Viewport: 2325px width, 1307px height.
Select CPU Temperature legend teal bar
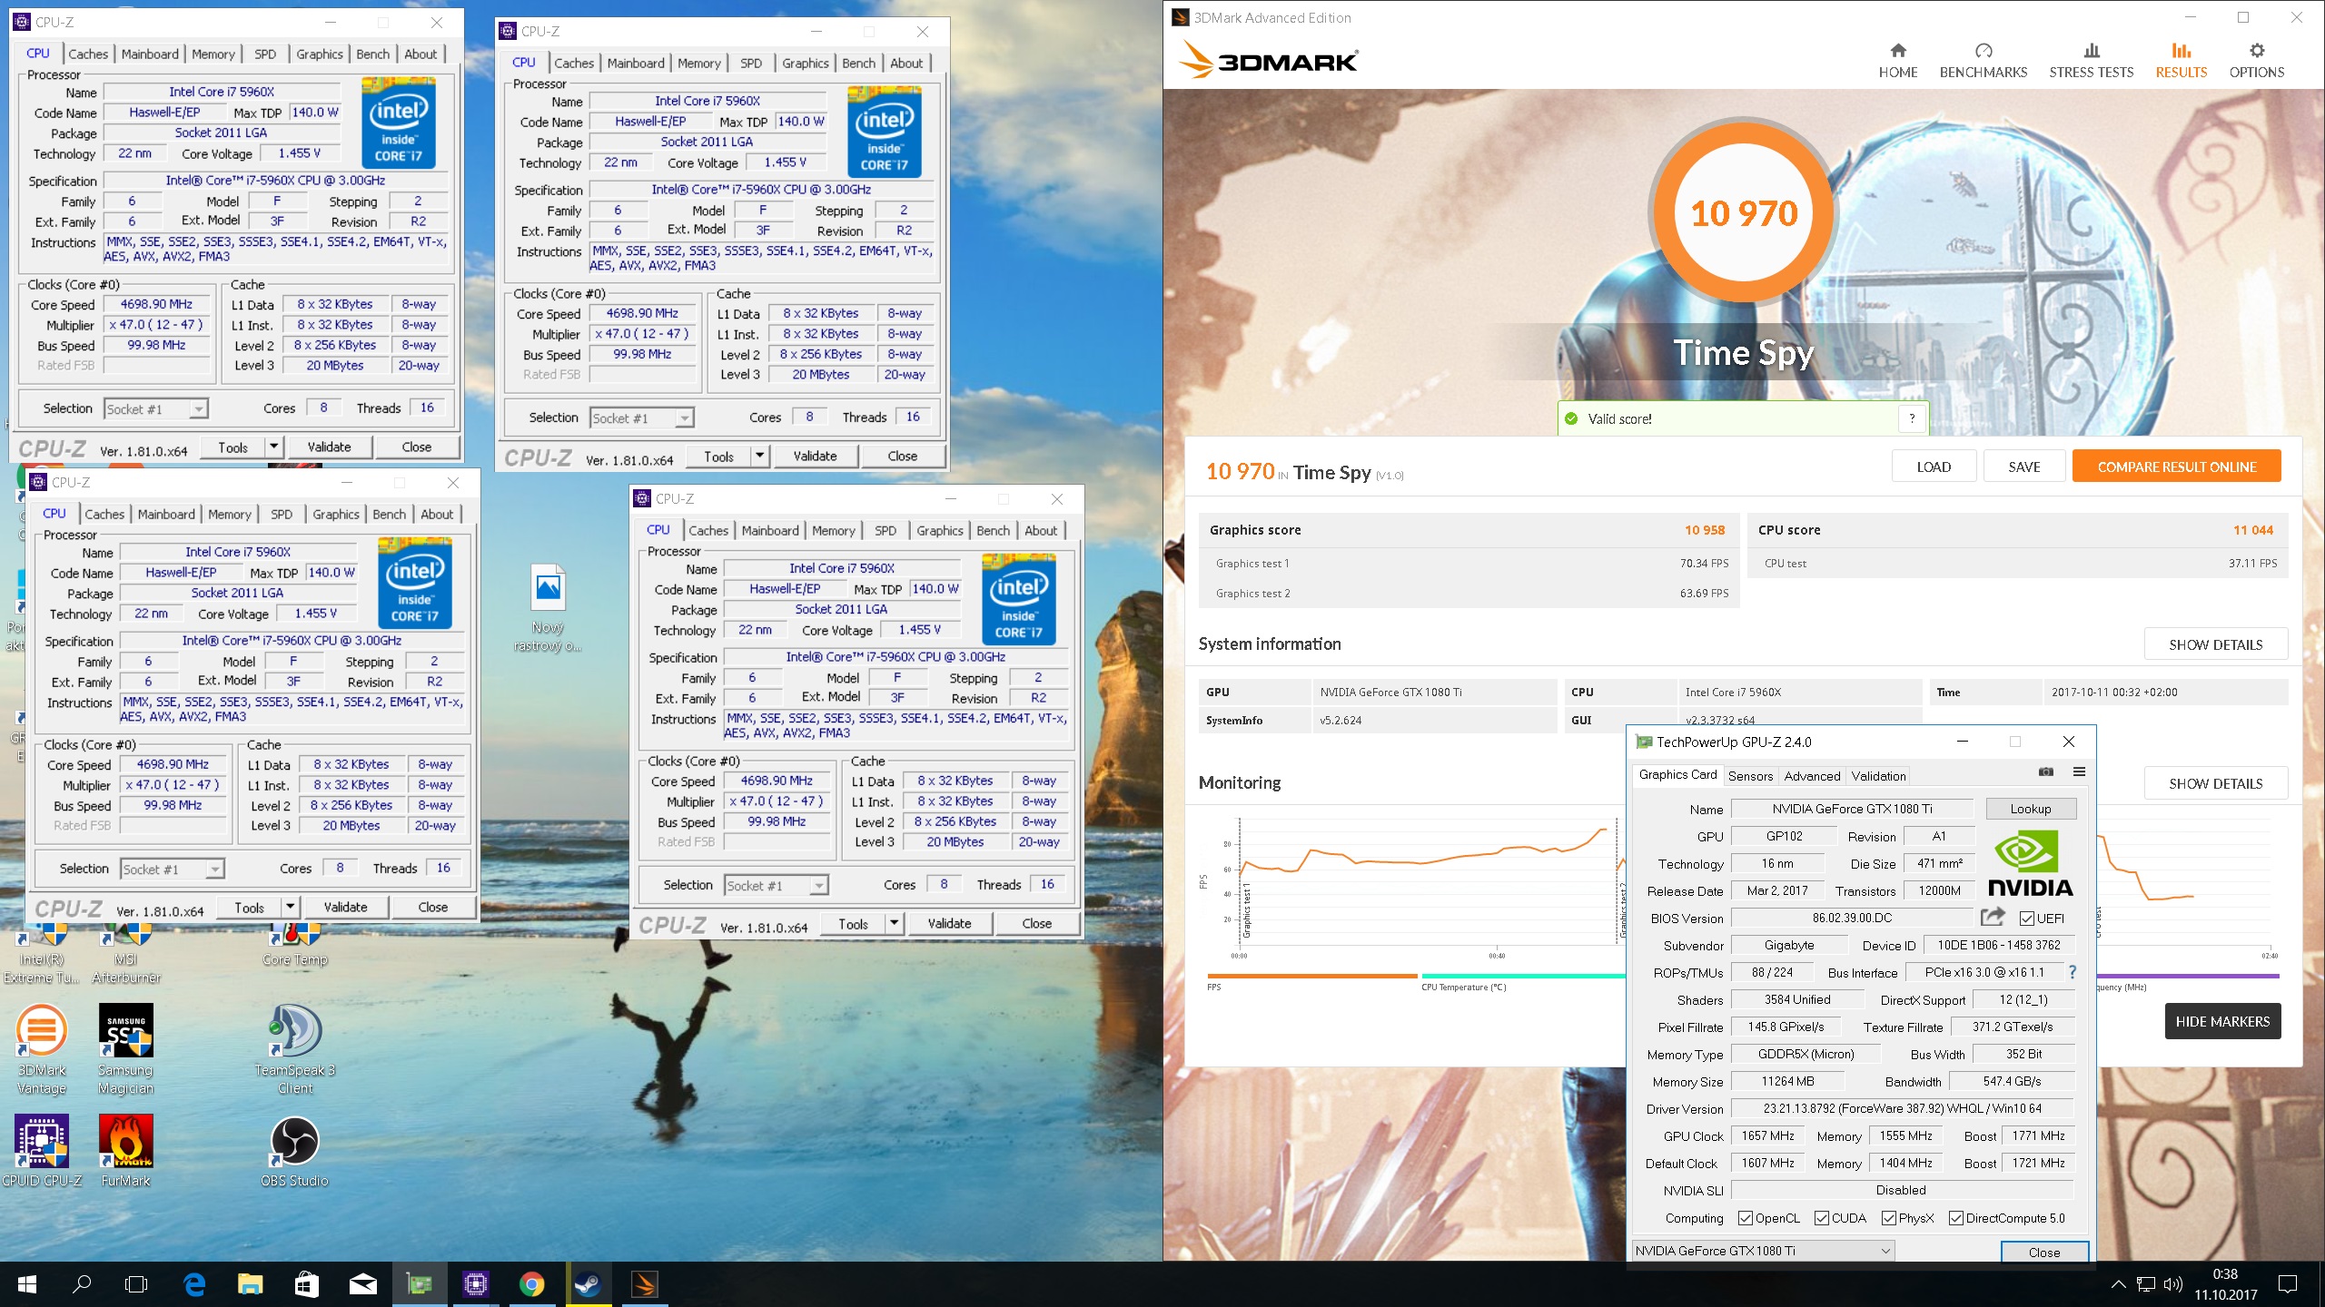tap(1523, 976)
